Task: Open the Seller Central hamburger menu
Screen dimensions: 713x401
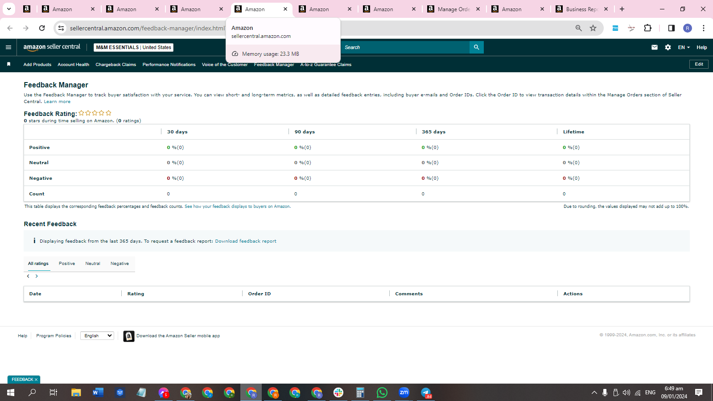Action: tap(8, 47)
